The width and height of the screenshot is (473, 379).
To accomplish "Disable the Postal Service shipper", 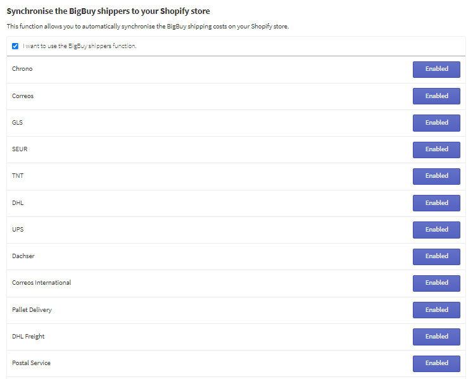I will (436, 363).
